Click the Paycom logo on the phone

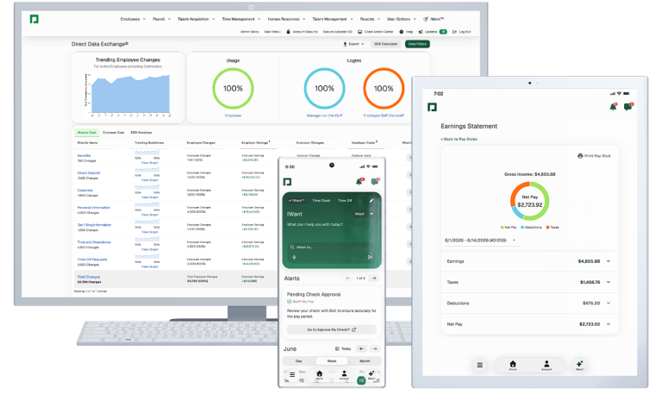287,182
